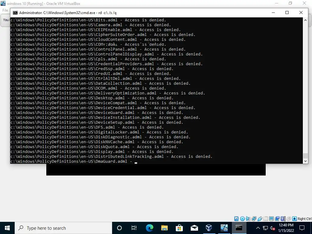Close the Administrator cmd.exe window
This screenshot has height=234, width=312.
301,12
